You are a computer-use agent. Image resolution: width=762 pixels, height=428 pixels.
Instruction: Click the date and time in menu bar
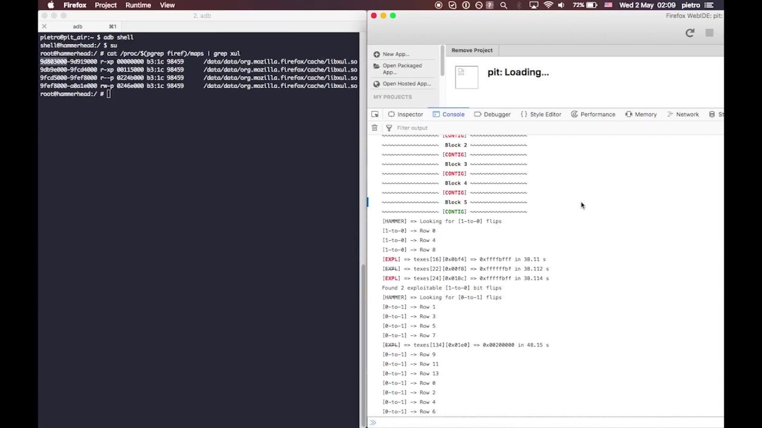[647, 5]
